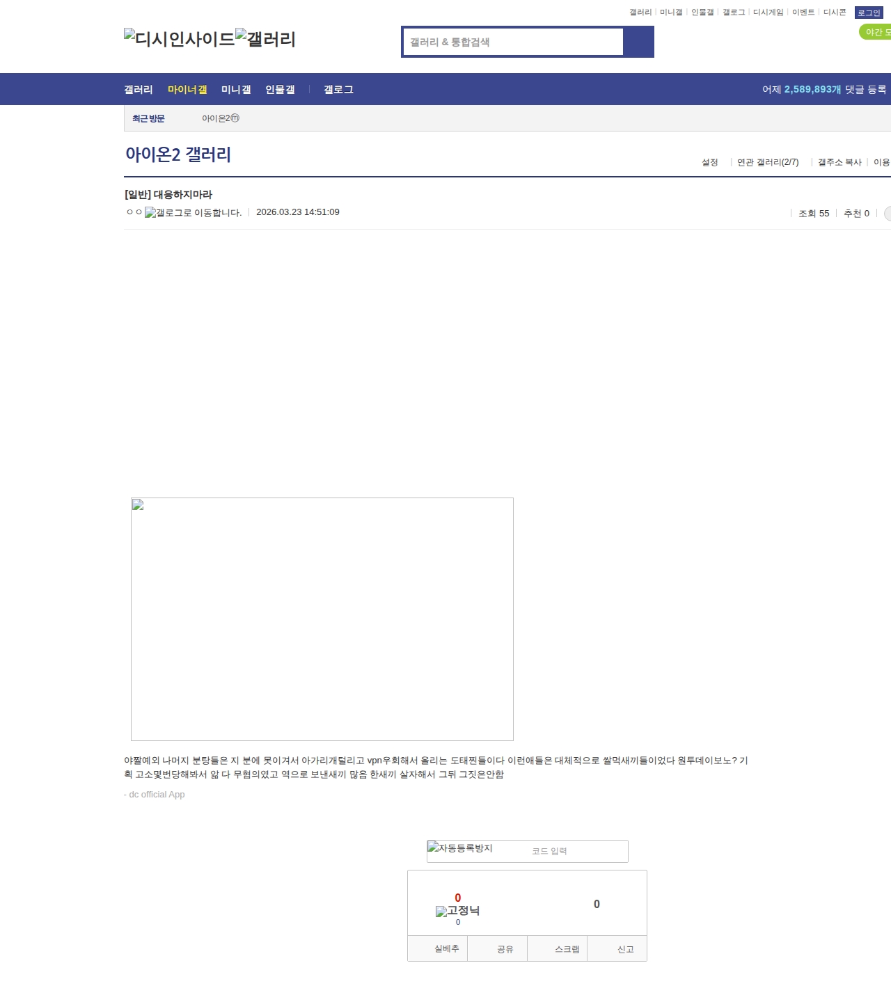Open the 이벤트 top link
The height and width of the screenshot is (1002, 891).
[x=803, y=13]
